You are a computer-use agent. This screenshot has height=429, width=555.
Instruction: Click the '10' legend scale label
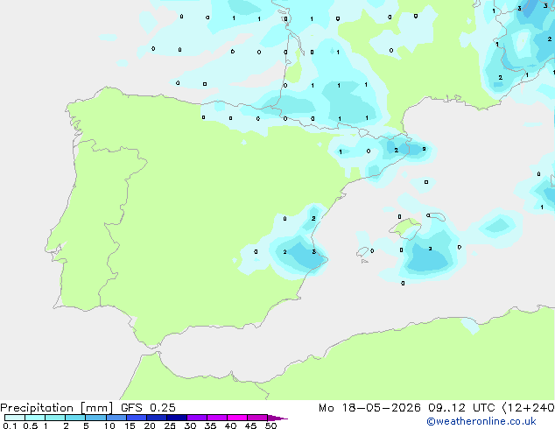[109, 425]
